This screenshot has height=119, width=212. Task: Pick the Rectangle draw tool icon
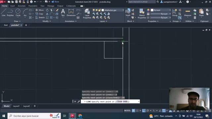coord(30,10)
